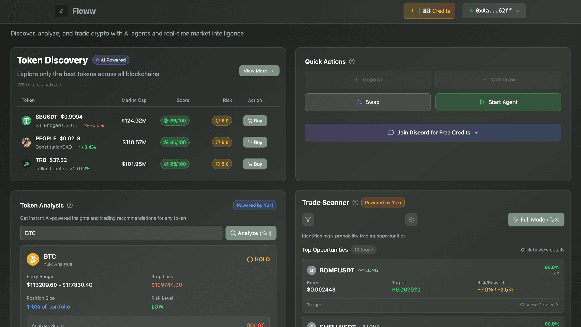
Task: Click the Bitcoin icon in analysis card
Action: point(33,259)
